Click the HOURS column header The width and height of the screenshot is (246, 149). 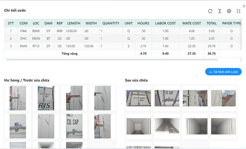[x=143, y=23]
